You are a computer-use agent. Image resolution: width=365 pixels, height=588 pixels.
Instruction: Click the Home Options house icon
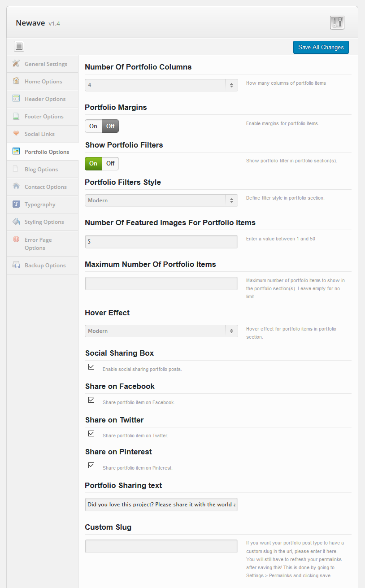tap(16, 81)
